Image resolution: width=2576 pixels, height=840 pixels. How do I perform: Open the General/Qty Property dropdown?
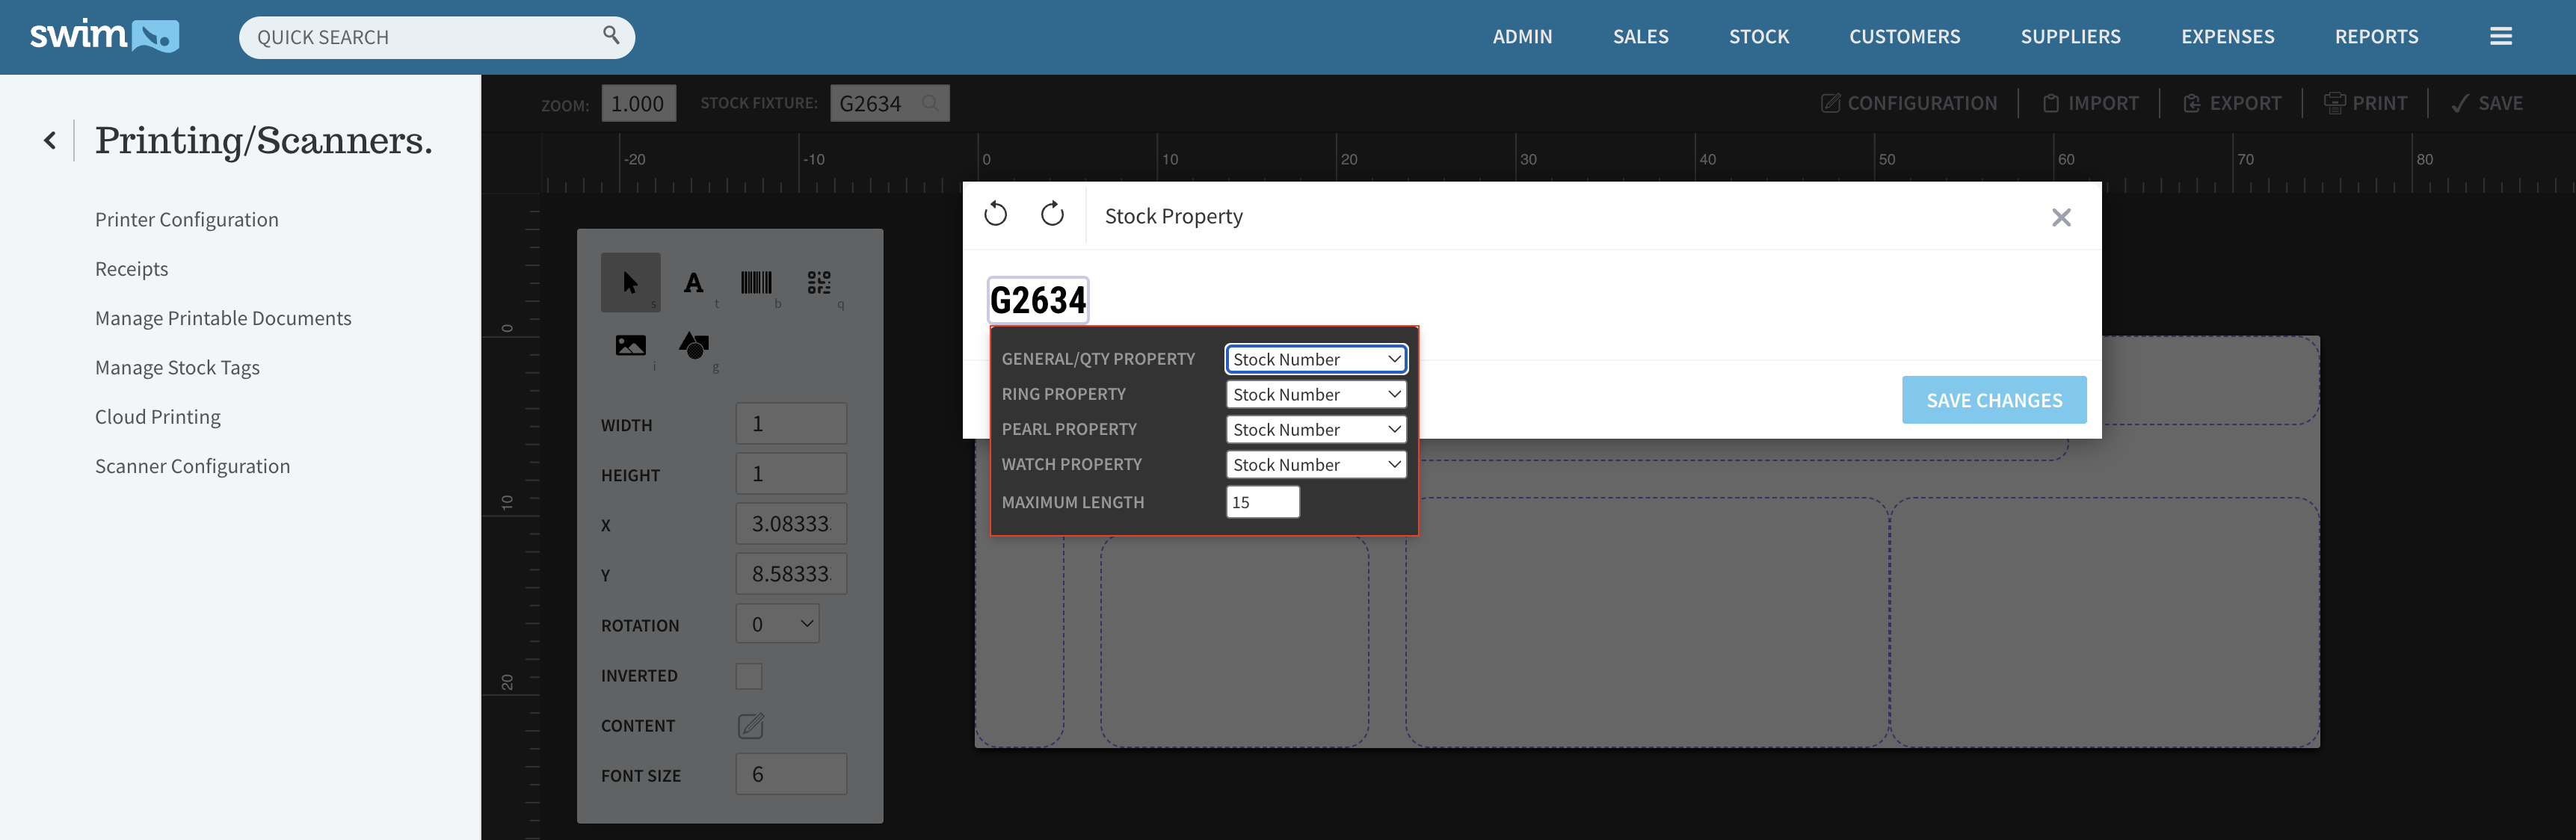[1316, 359]
